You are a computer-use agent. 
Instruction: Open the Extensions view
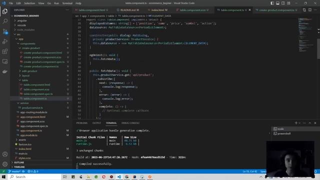pos(5,51)
